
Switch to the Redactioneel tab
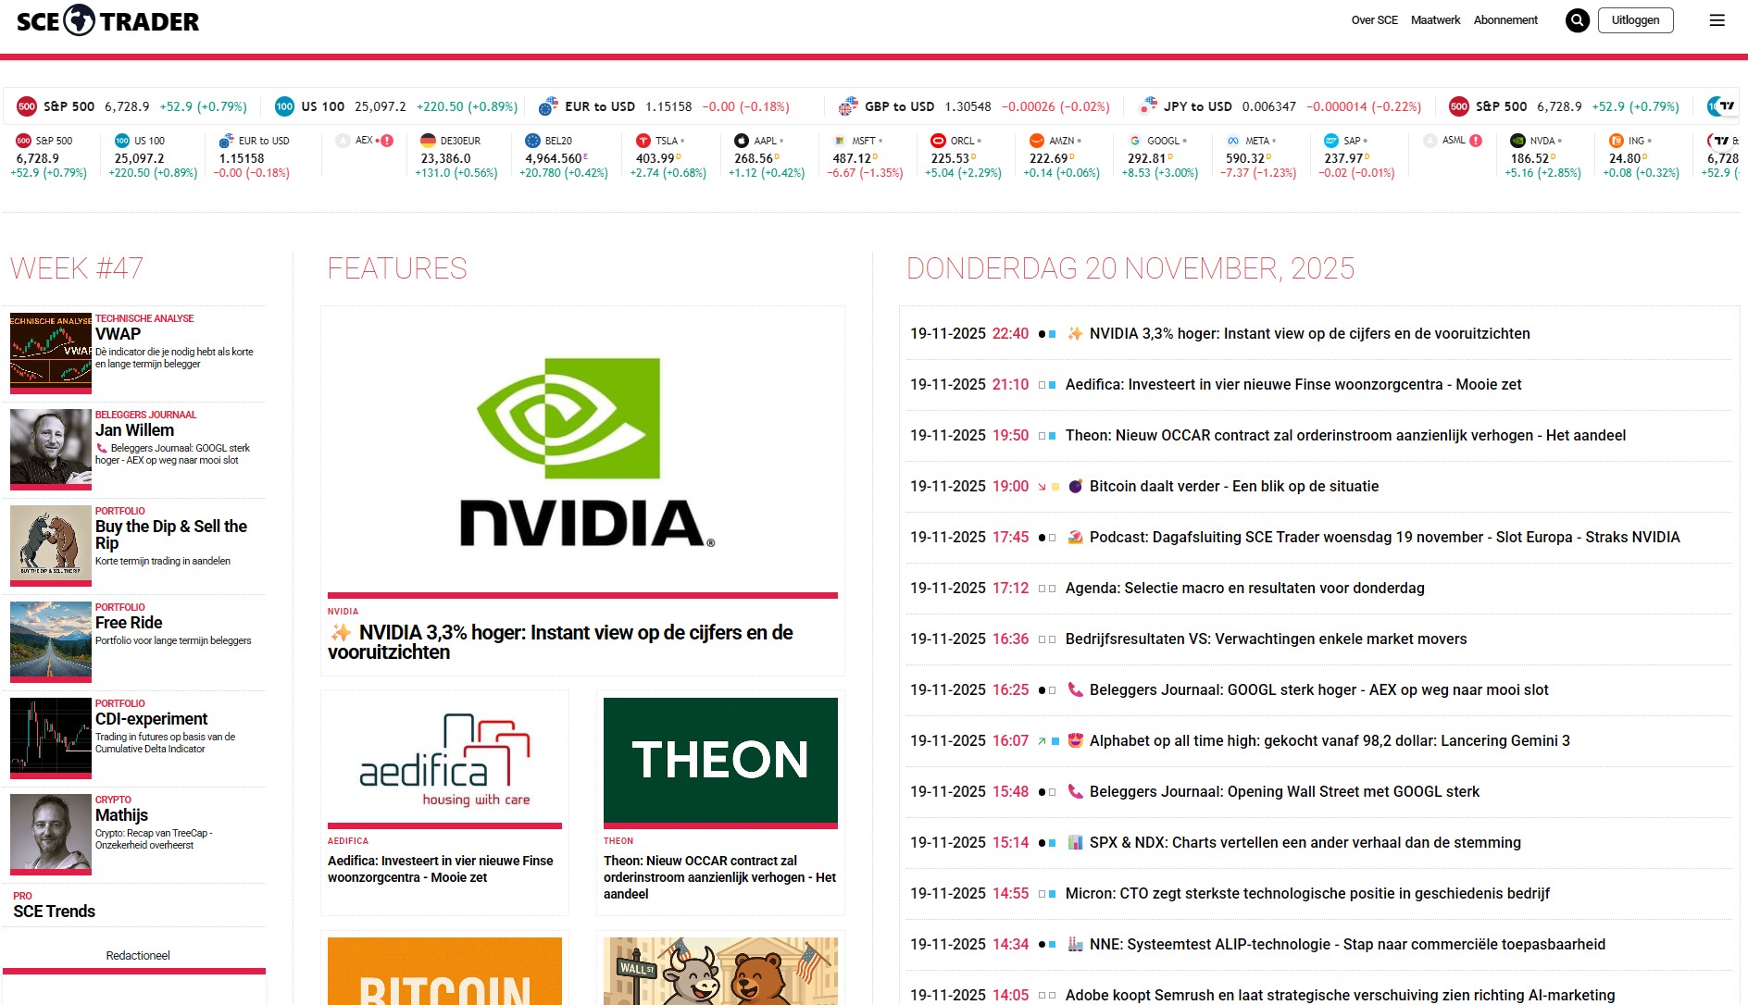tap(138, 956)
